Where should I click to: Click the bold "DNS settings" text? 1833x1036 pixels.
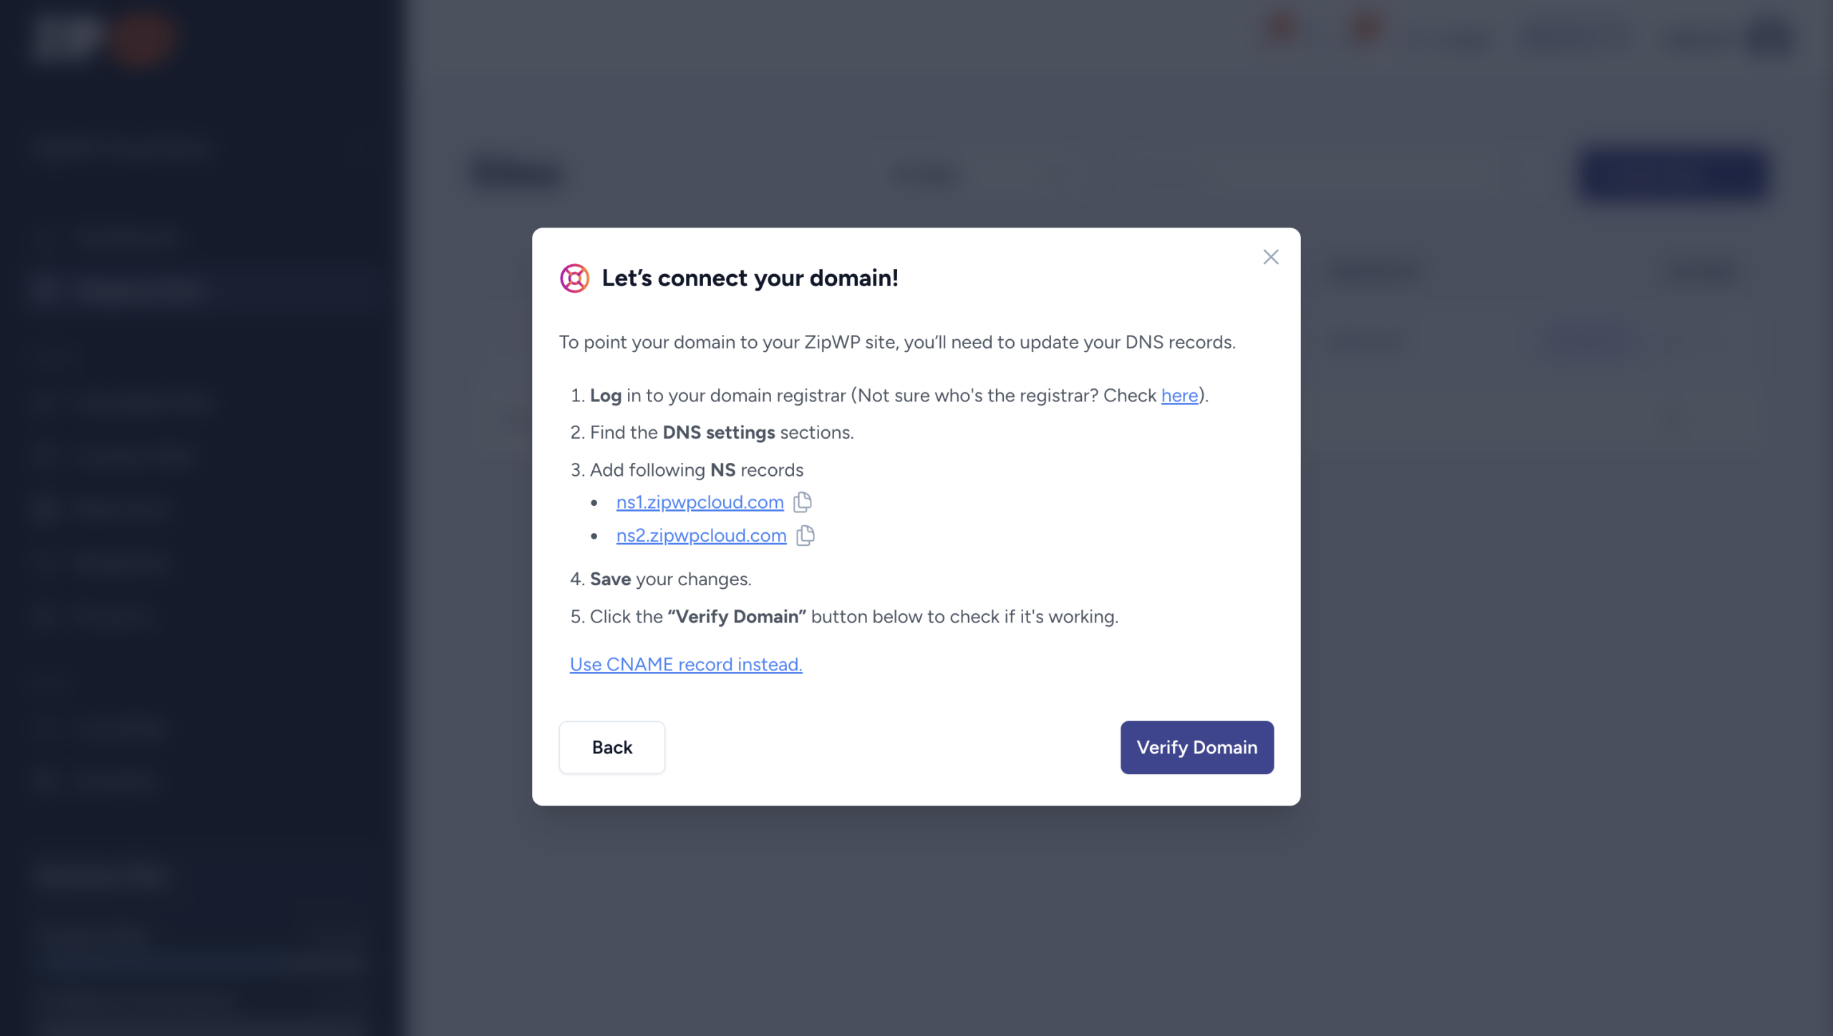(x=718, y=433)
